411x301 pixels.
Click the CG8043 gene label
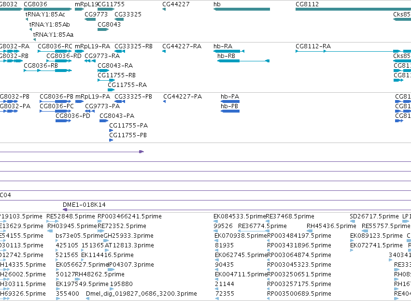pos(109,24)
